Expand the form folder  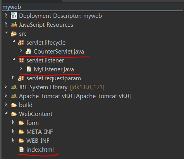click(x=13, y=122)
